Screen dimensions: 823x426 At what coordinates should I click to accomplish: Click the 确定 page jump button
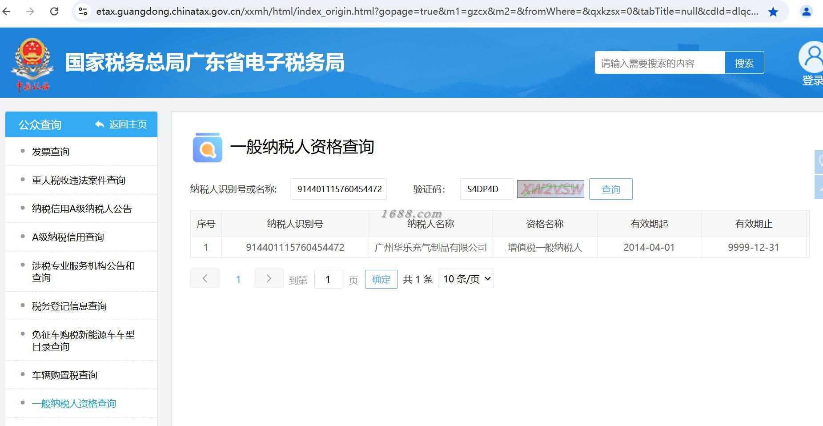381,279
